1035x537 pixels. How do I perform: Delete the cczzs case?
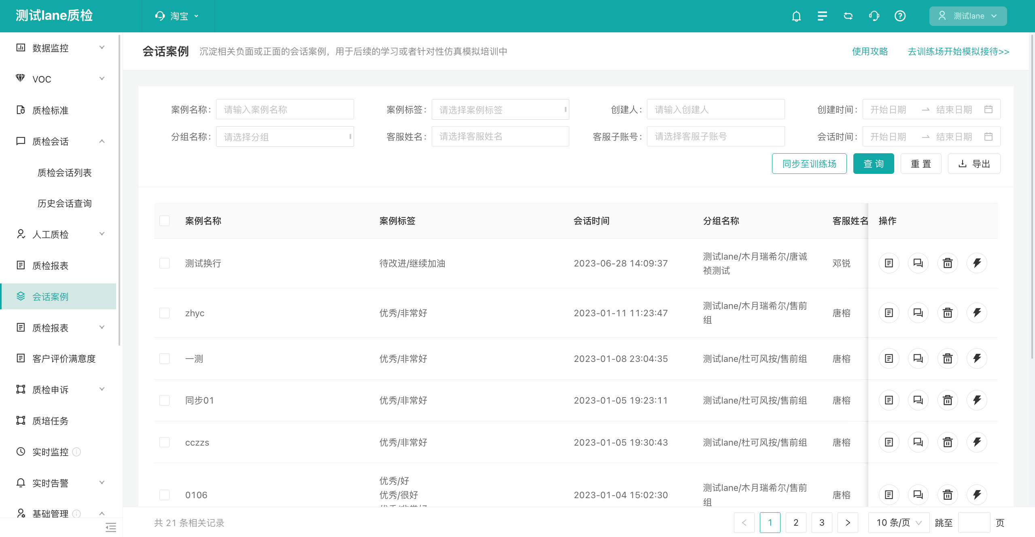(948, 442)
